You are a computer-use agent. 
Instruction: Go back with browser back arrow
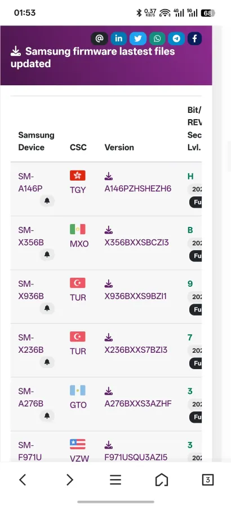[23, 480]
